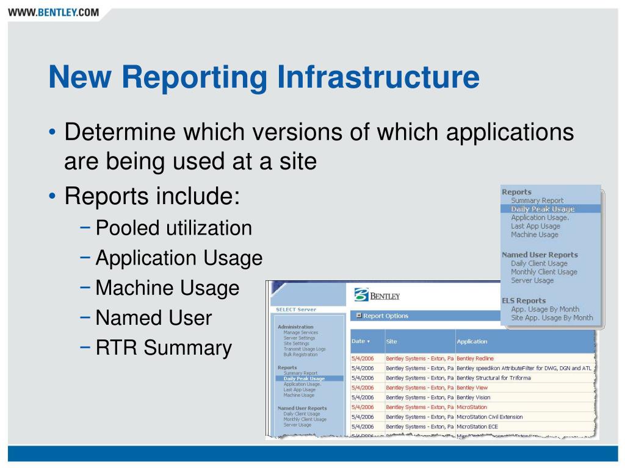This screenshot has height=468, width=625.
Task: Click the New Reporting Infrastructure title
Action: pos(264,77)
